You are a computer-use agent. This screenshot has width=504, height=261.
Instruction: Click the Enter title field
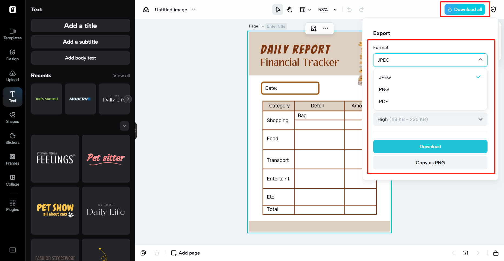pos(276,26)
